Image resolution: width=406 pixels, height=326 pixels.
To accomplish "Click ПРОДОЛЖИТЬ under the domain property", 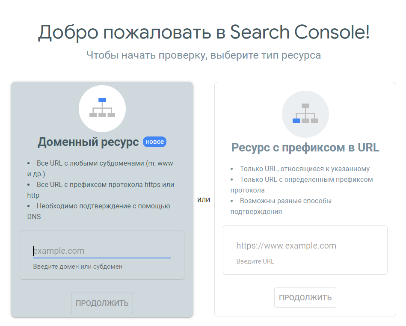I will pos(102,303).
